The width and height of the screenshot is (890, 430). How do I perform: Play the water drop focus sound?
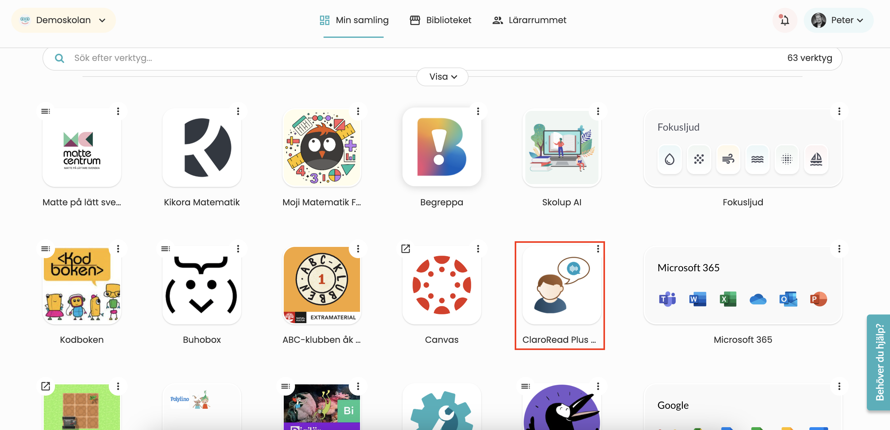pos(670,159)
